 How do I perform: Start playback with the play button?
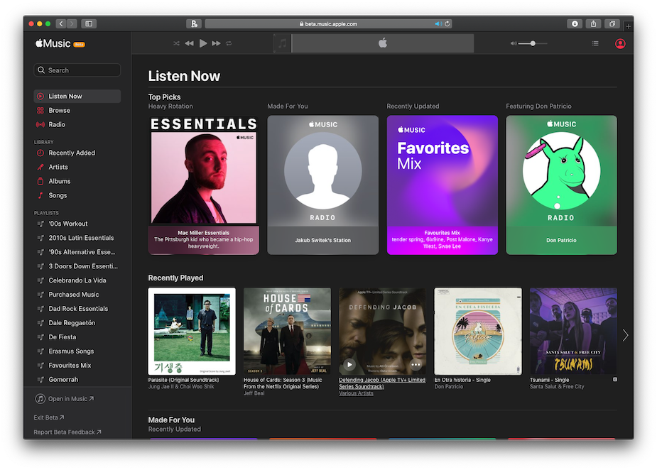pyautogui.click(x=203, y=43)
